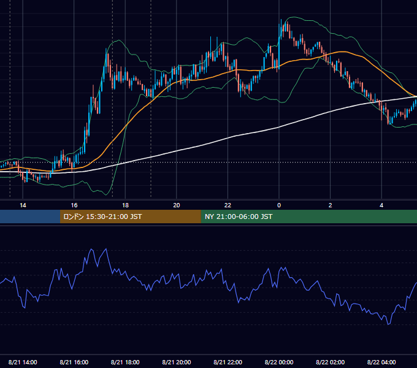Click hour label 0 on price chart axis
Image resolution: width=417 pixels, height=368 pixels.
[x=279, y=205]
